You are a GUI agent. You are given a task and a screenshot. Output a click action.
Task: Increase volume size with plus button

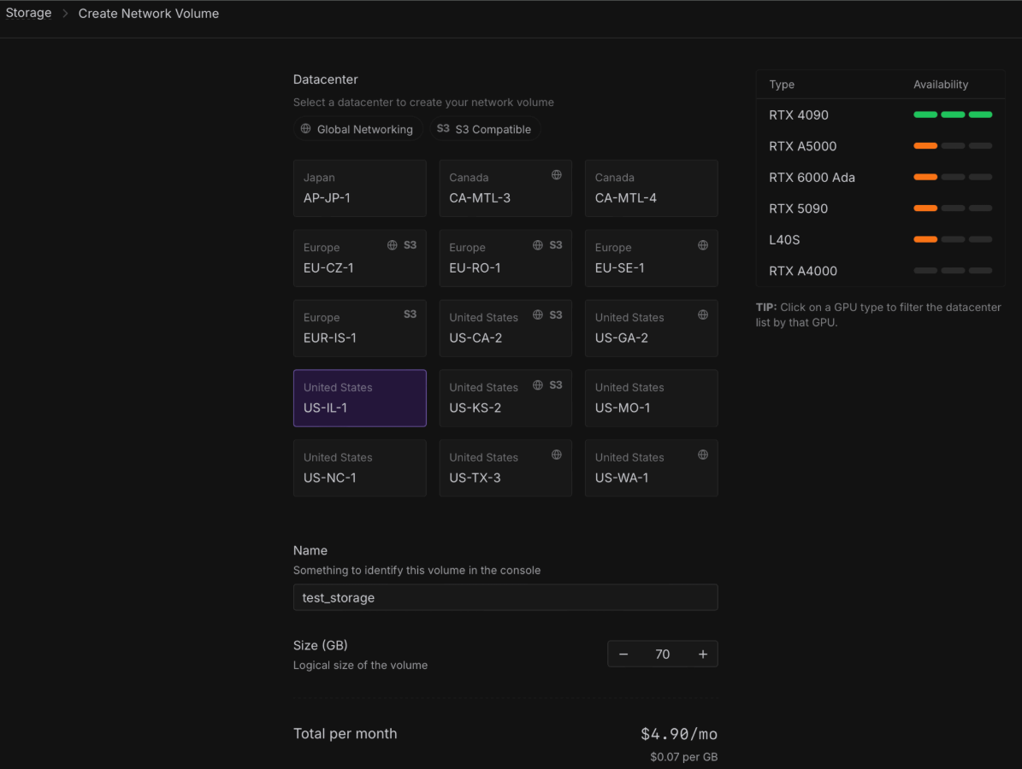pyautogui.click(x=703, y=655)
